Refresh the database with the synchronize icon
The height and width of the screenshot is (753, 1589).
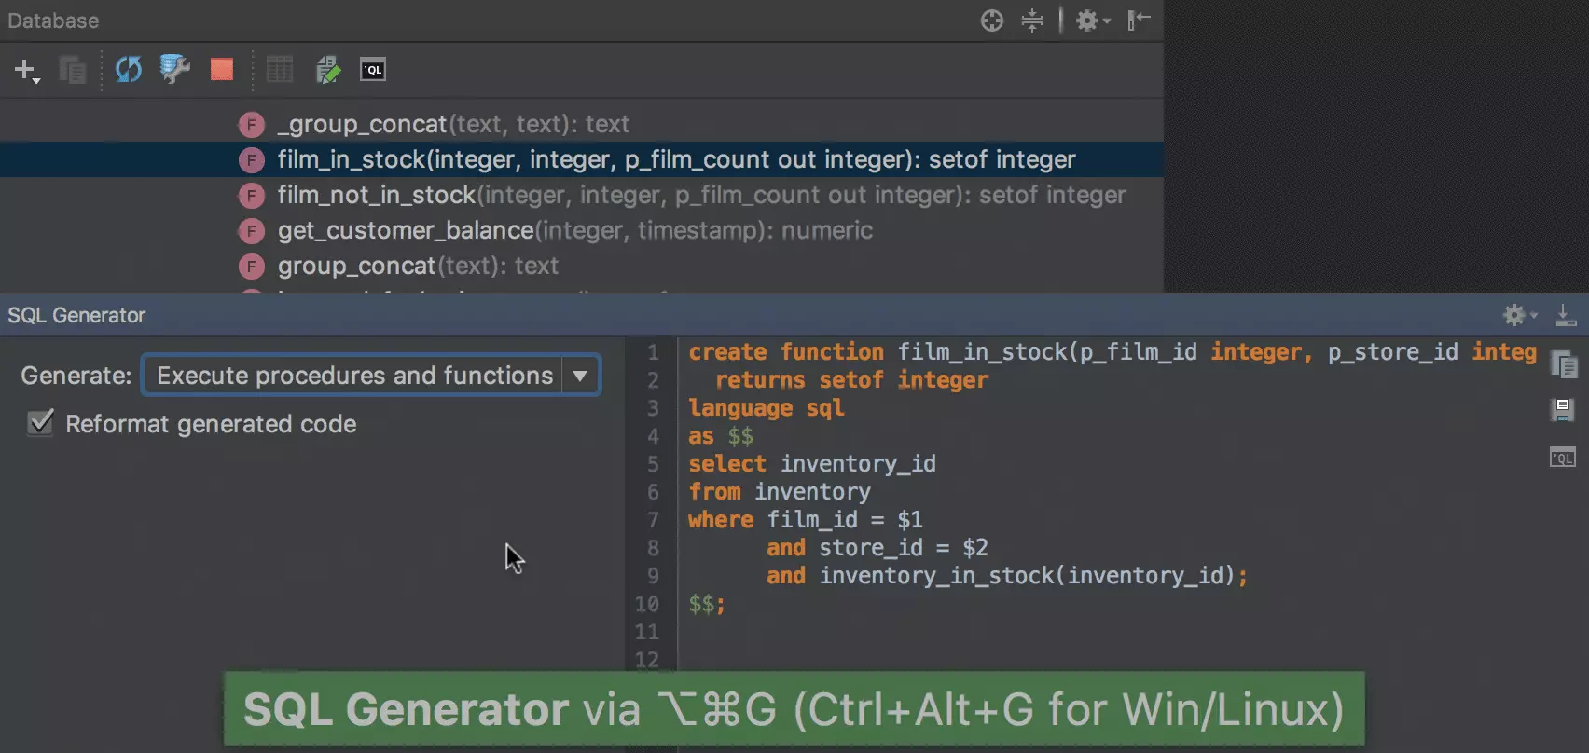[128, 70]
